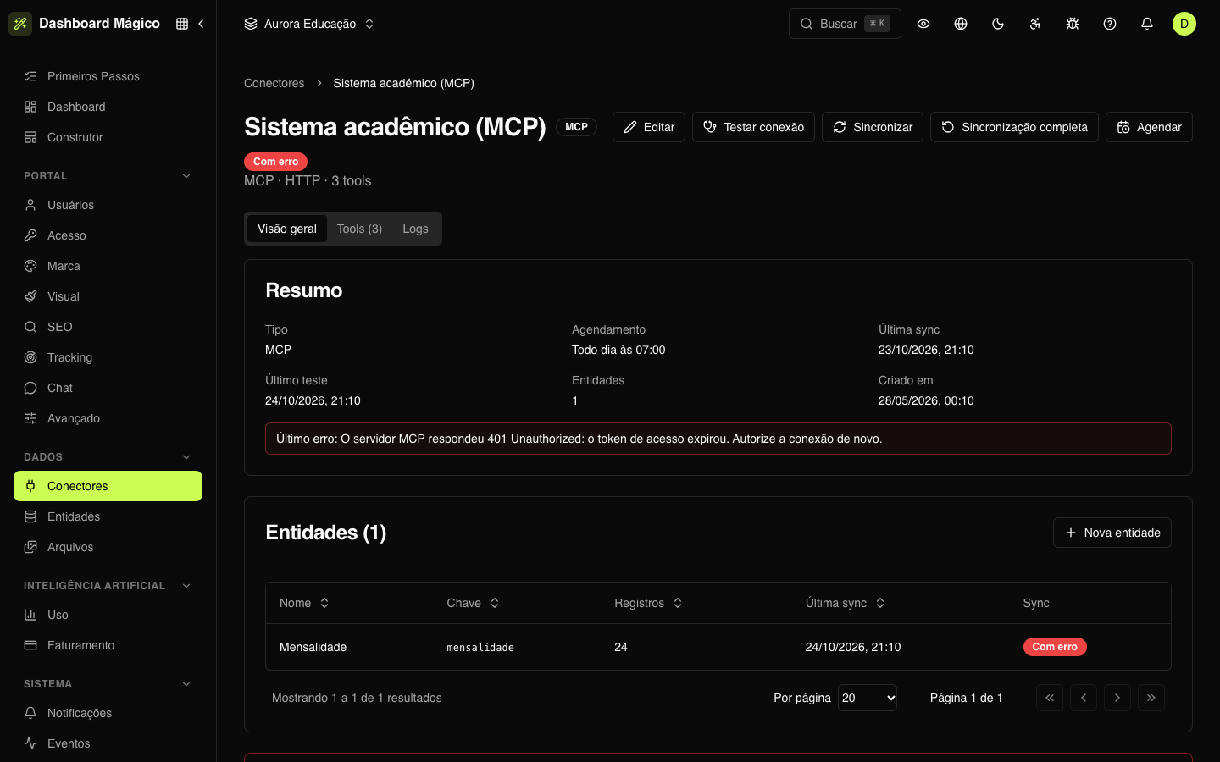This screenshot has height=762, width=1220.
Task: Toggle dark mode moon icon
Action: (998, 24)
